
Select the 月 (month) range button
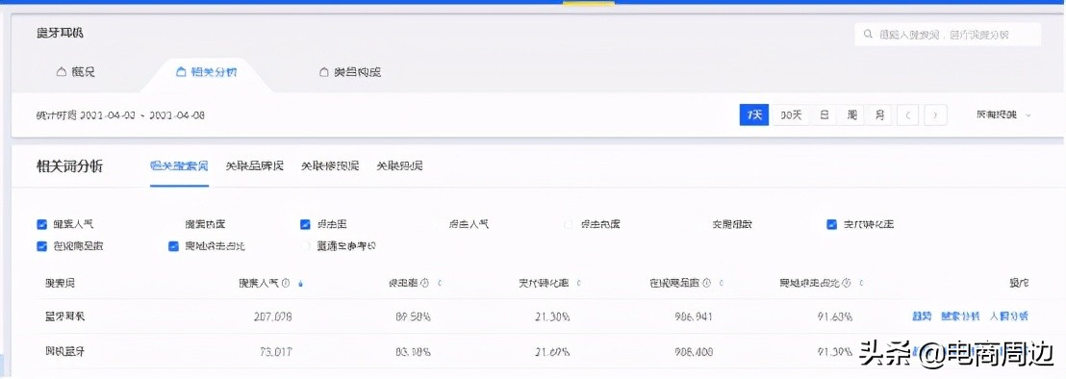pyautogui.click(x=879, y=114)
